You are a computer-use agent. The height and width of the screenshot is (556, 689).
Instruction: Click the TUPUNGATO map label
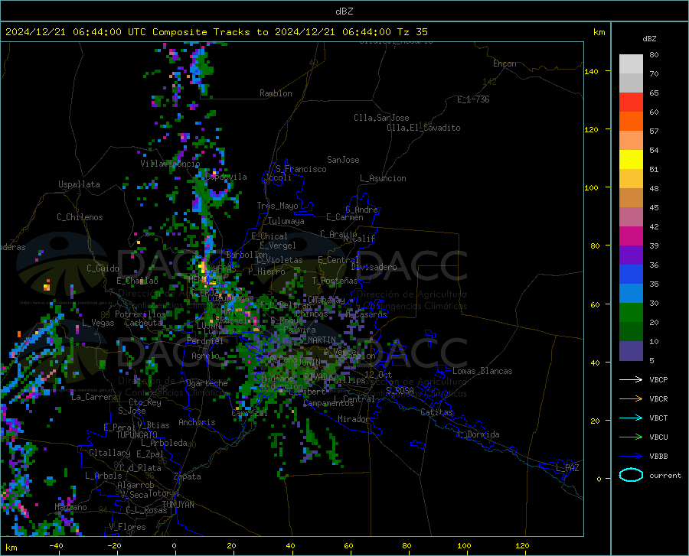pos(137,435)
